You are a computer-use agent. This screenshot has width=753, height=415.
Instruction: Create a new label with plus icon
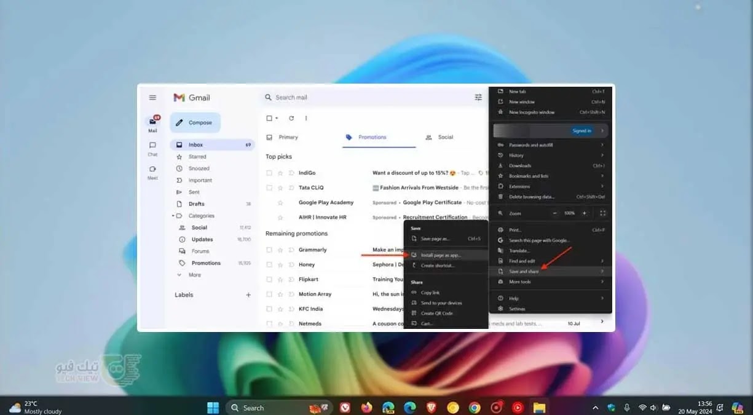tap(248, 295)
